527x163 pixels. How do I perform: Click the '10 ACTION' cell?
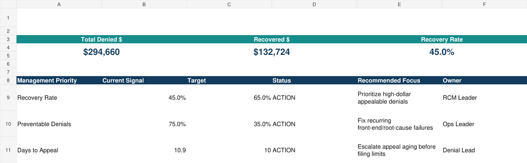280,150
